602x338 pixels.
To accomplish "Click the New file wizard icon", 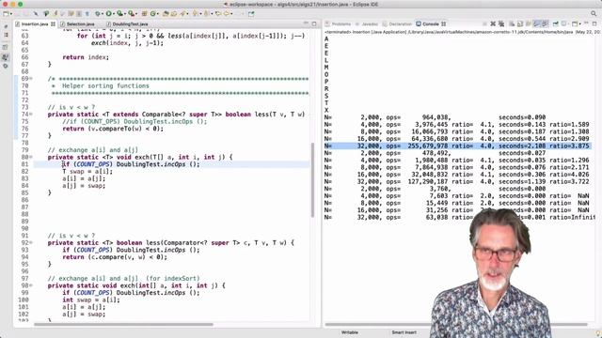I will click(6, 14).
